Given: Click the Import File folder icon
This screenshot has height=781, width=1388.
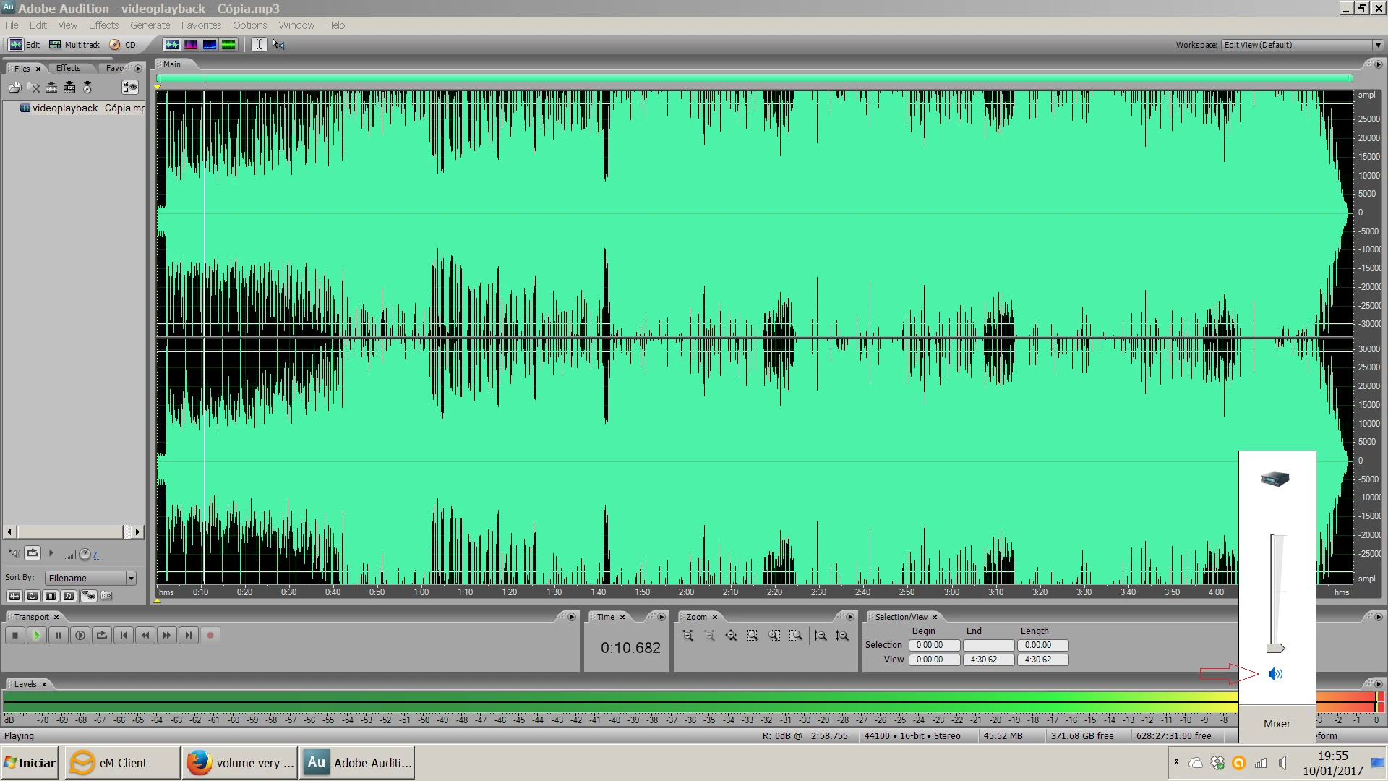Looking at the screenshot, I should 14,88.
